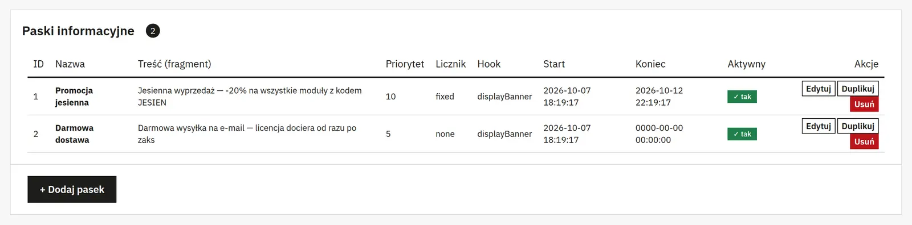
Task: Click the Paski informacyjne heading
Action: point(78,31)
